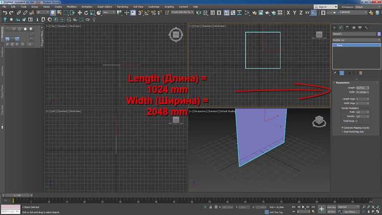The width and height of the screenshot is (382, 215).
Task: Click the Top viewport ViewCube
Action: click(175, 35)
